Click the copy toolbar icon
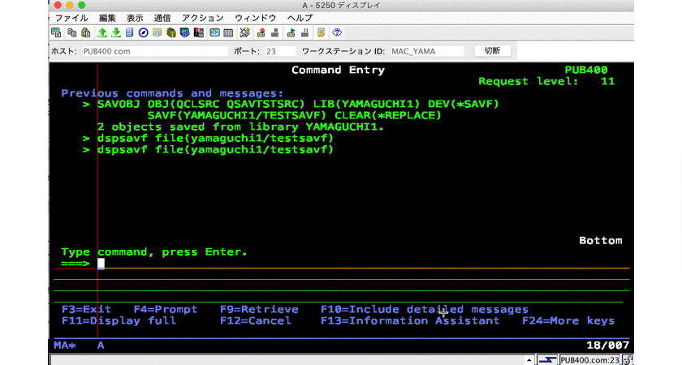Screen dimensions: 682x365 (72, 32)
